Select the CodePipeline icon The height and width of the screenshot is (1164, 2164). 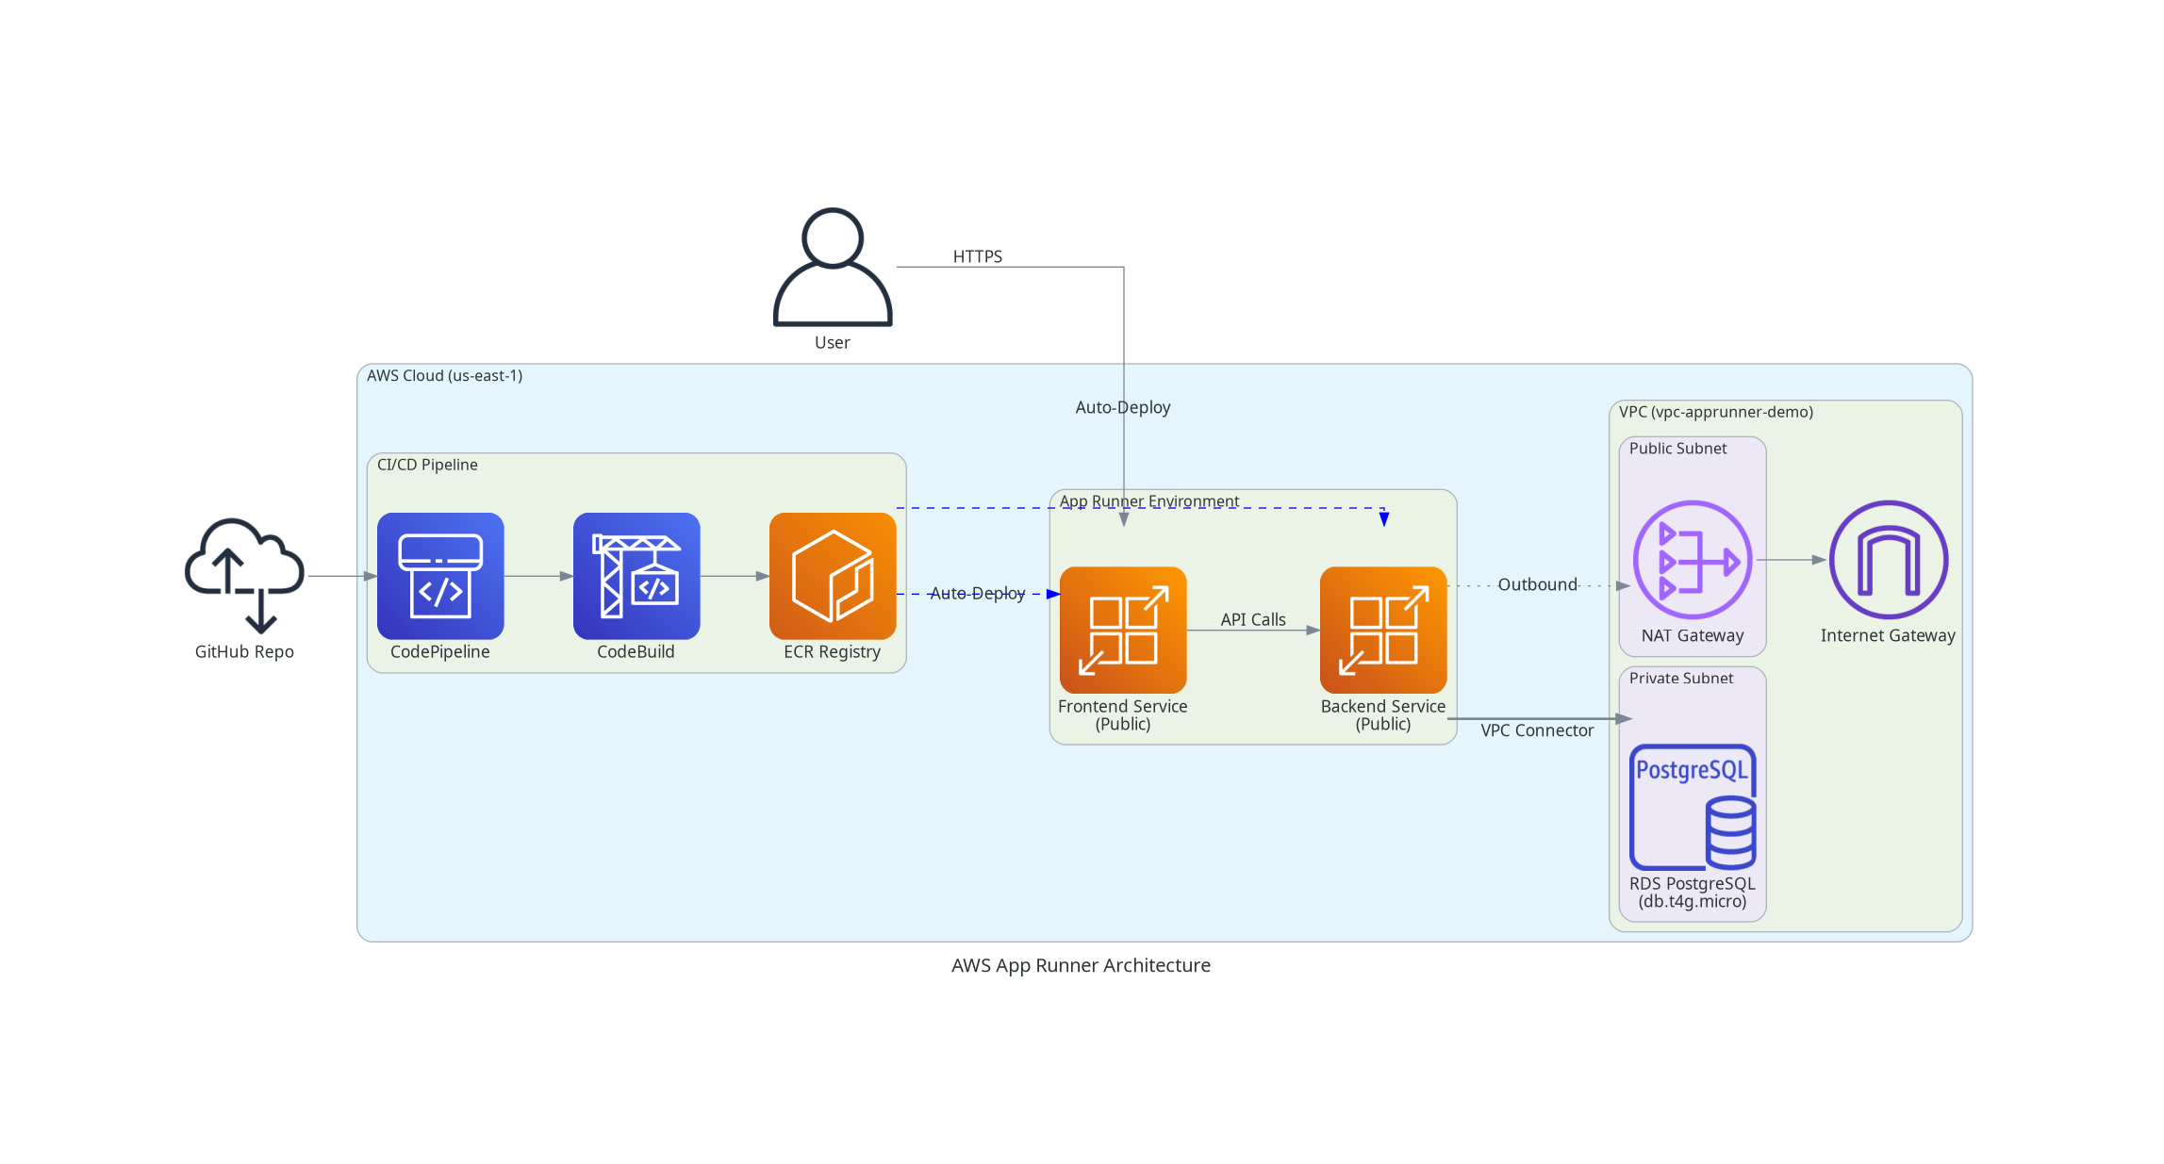(439, 577)
